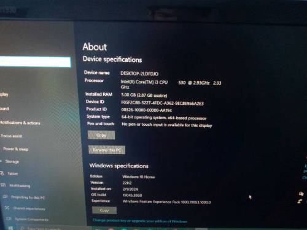Open Focus assist settings
The width and height of the screenshot is (307, 230).
(x=11, y=136)
